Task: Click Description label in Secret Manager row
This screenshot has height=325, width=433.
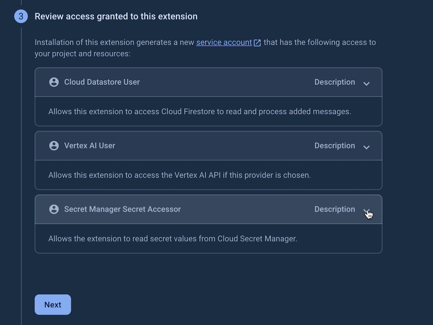Action: pyautogui.click(x=334, y=209)
